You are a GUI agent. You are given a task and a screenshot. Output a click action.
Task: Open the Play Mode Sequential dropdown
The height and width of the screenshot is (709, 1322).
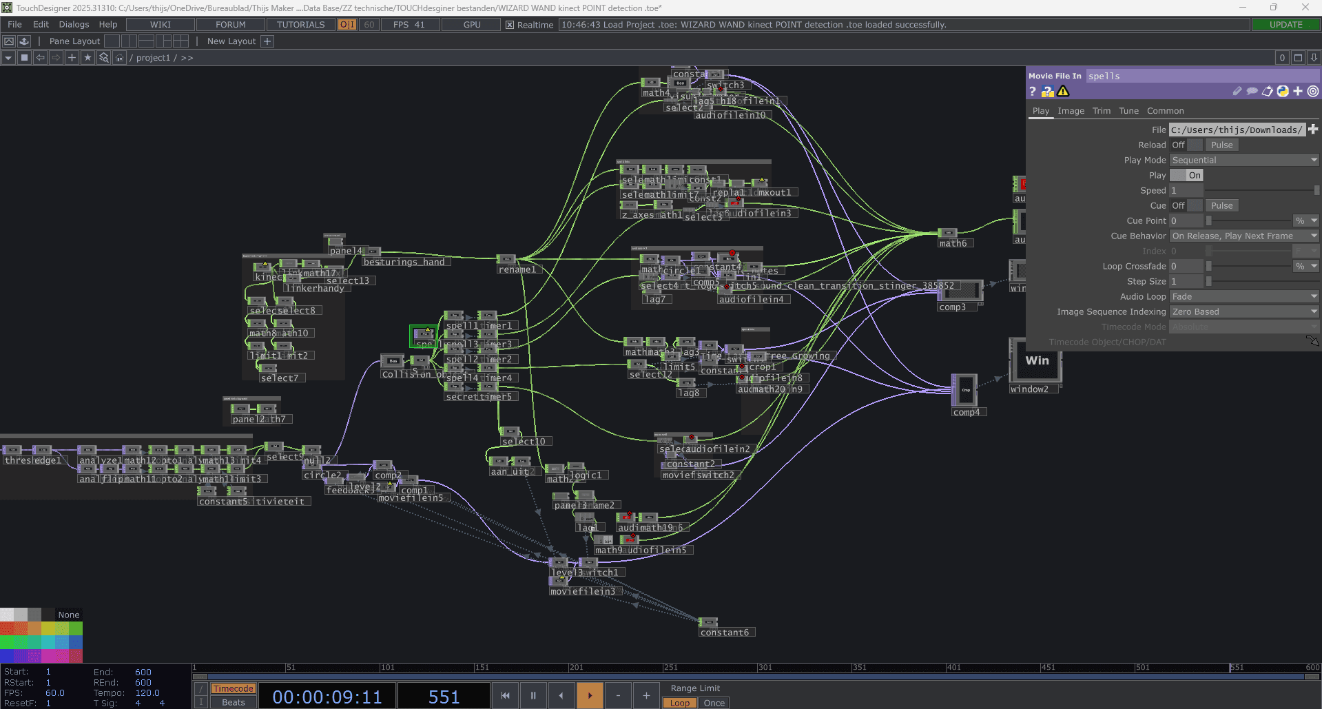1244,160
